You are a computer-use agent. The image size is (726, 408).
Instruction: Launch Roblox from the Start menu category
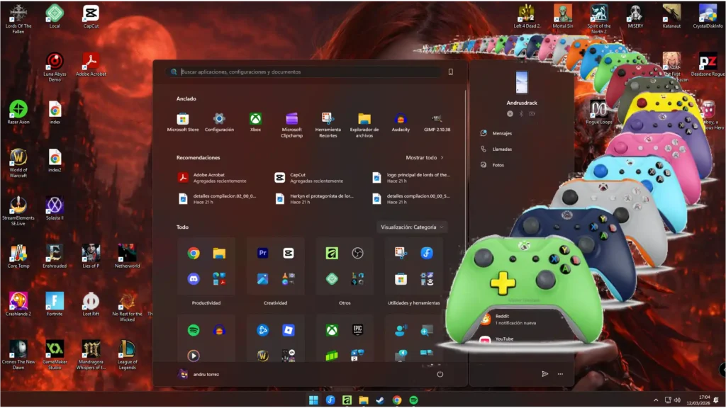288,330
